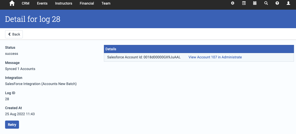Image resolution: width=296 pixels, height=134 pixels.
Task: Click the 'Integration' field label
Action: click(x=14, y=78)
